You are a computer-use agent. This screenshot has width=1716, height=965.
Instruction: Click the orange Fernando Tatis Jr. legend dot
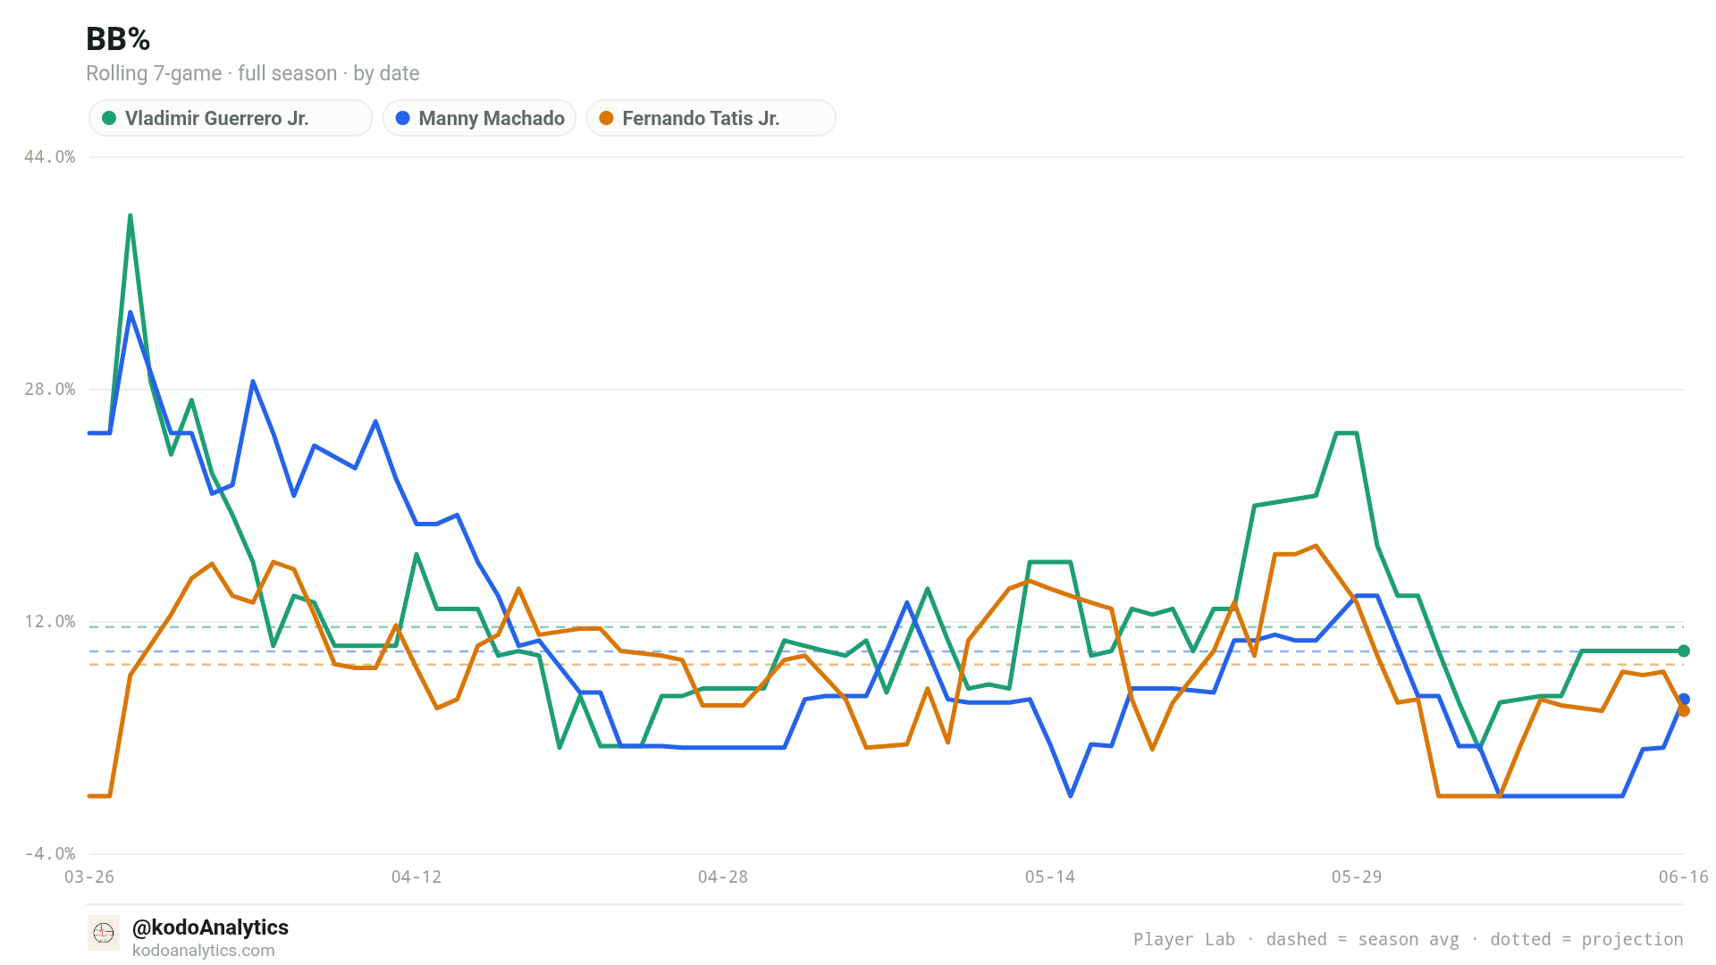click(606, 118)
